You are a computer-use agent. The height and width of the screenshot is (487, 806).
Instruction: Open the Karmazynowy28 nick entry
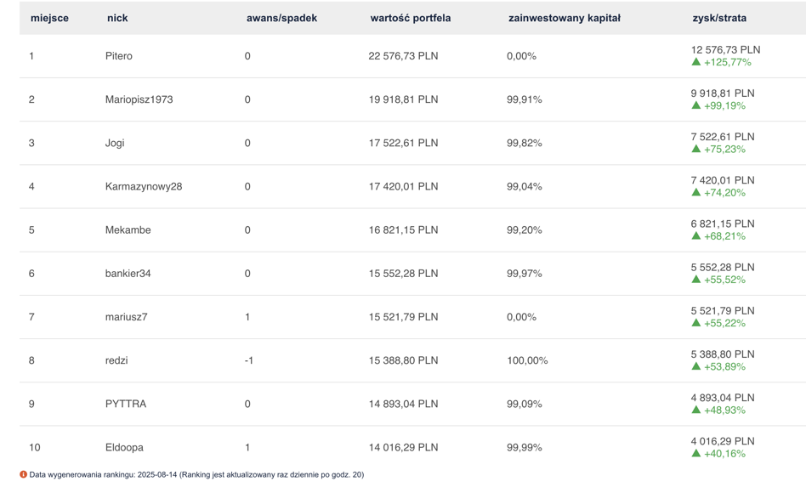[144, 186]
